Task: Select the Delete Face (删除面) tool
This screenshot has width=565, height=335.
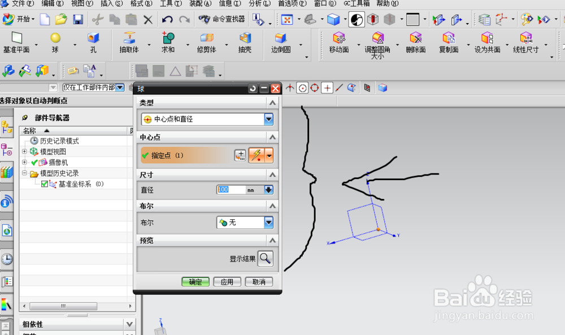Action: coord(415,43)
